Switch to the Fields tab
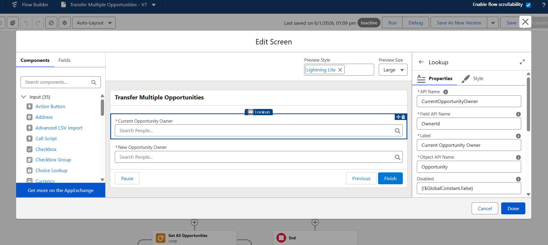The width and height of the screenshot is (548, 245). [x=64, y=60]
